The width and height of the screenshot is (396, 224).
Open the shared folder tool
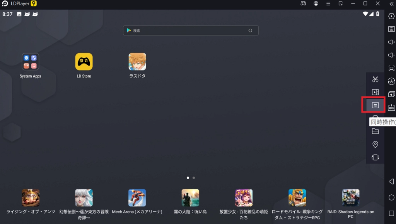[x=375, y=131]
